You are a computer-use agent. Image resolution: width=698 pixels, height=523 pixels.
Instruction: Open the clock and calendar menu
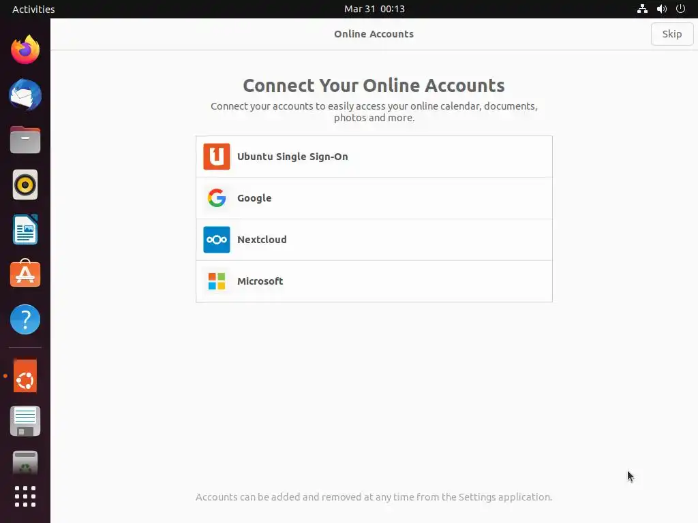point(374,9)
